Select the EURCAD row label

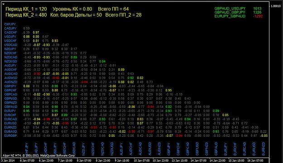(x=11, y=119)
